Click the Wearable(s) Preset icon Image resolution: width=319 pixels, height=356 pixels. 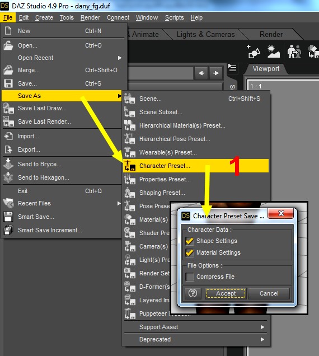(x=130, y=152)
